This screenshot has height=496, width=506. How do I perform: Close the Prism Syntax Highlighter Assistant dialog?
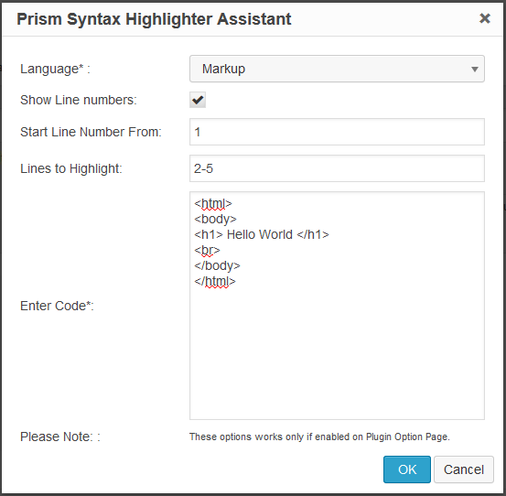pyautogui.click(x=485, y=18)
